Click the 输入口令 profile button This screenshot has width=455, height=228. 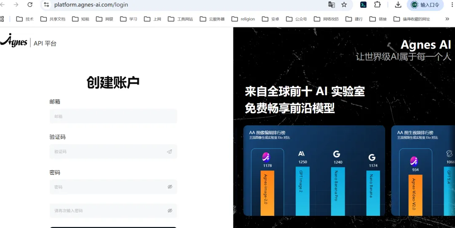coord(425,5)
